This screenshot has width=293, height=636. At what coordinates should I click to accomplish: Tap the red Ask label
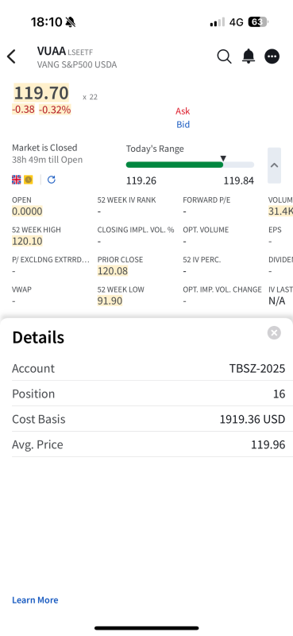click(x=183, y=111)
